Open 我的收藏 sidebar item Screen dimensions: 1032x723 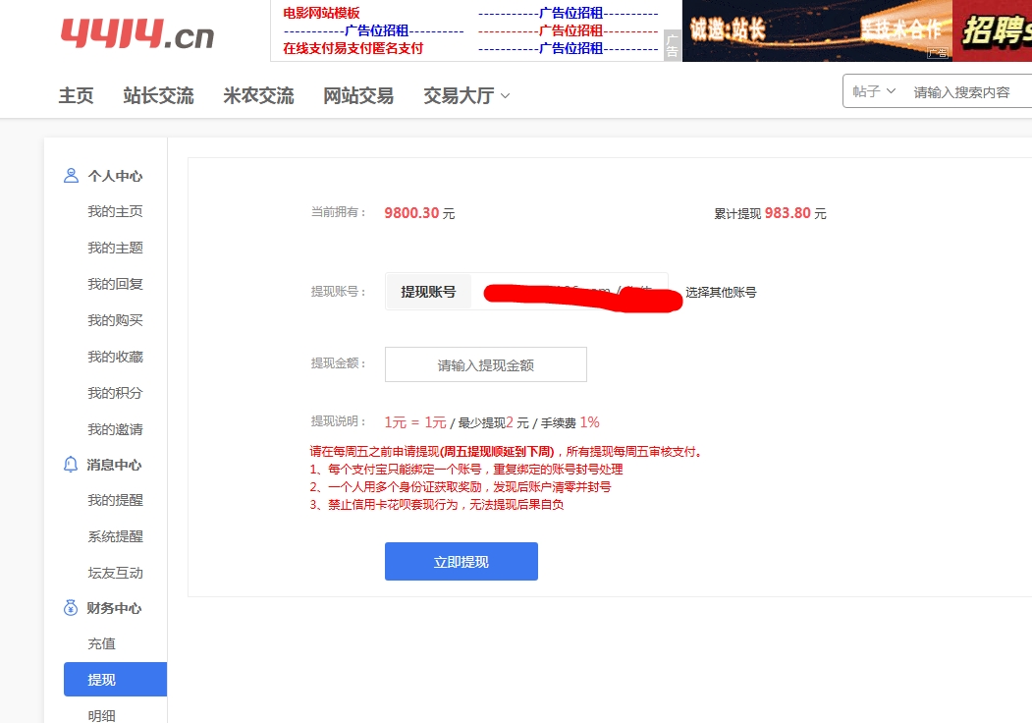click(115, 357)
